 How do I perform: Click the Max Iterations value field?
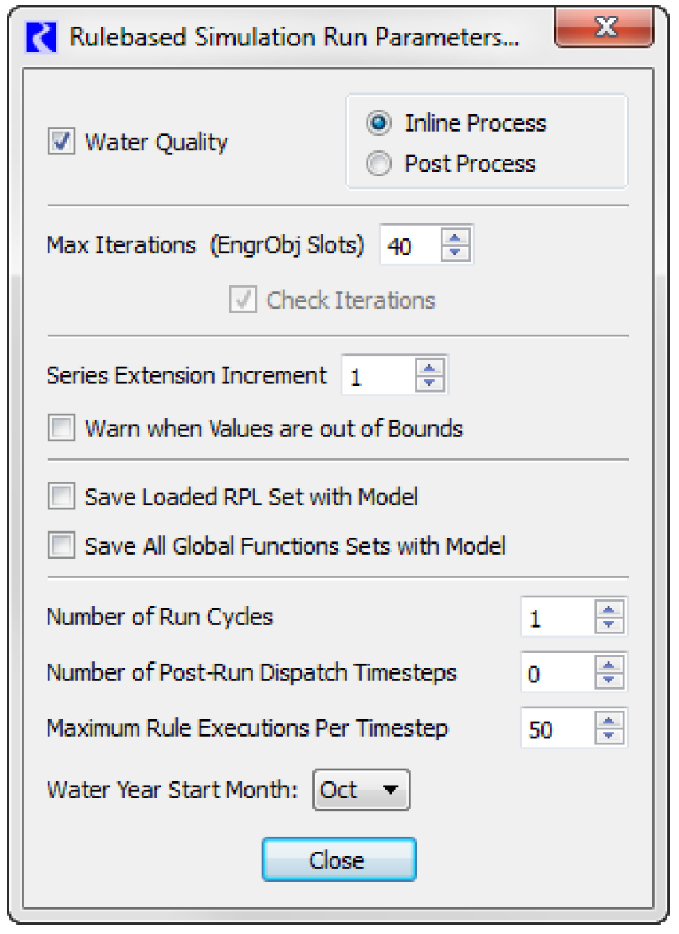411,244
